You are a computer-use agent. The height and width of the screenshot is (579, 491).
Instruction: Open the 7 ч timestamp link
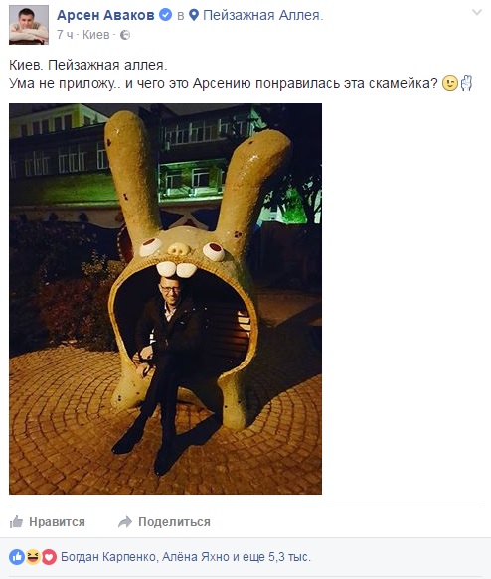(65, 35)
